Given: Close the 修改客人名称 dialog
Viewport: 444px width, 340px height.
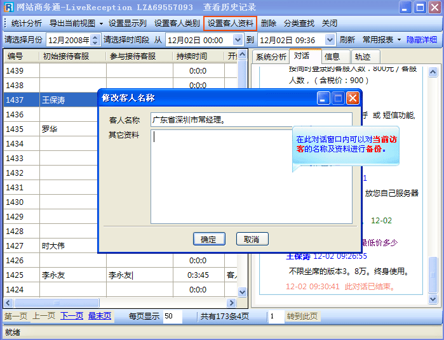Looking at the screenshot, I should (353, 98).
